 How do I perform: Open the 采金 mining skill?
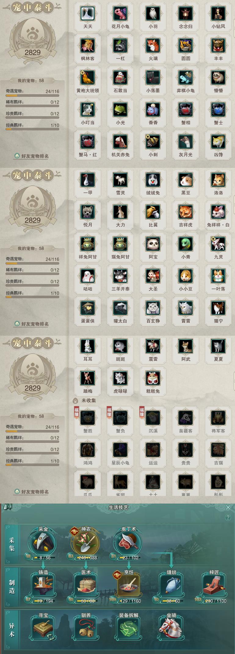[43, 543]
